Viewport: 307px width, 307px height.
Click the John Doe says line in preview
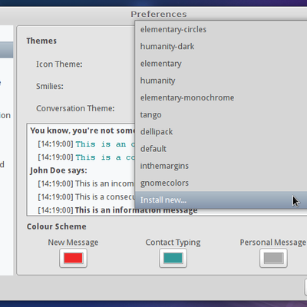pyautogui.click(x=58, y=170)
